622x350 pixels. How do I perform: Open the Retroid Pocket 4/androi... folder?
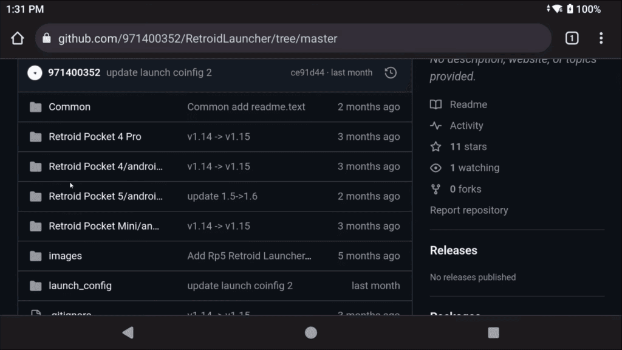point(106,166)
